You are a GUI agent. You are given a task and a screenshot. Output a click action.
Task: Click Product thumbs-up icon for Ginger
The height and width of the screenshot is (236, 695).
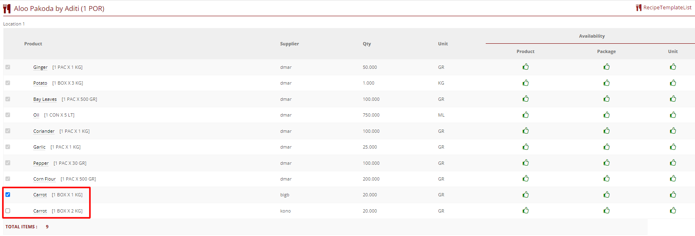click(x=525, y=67)
